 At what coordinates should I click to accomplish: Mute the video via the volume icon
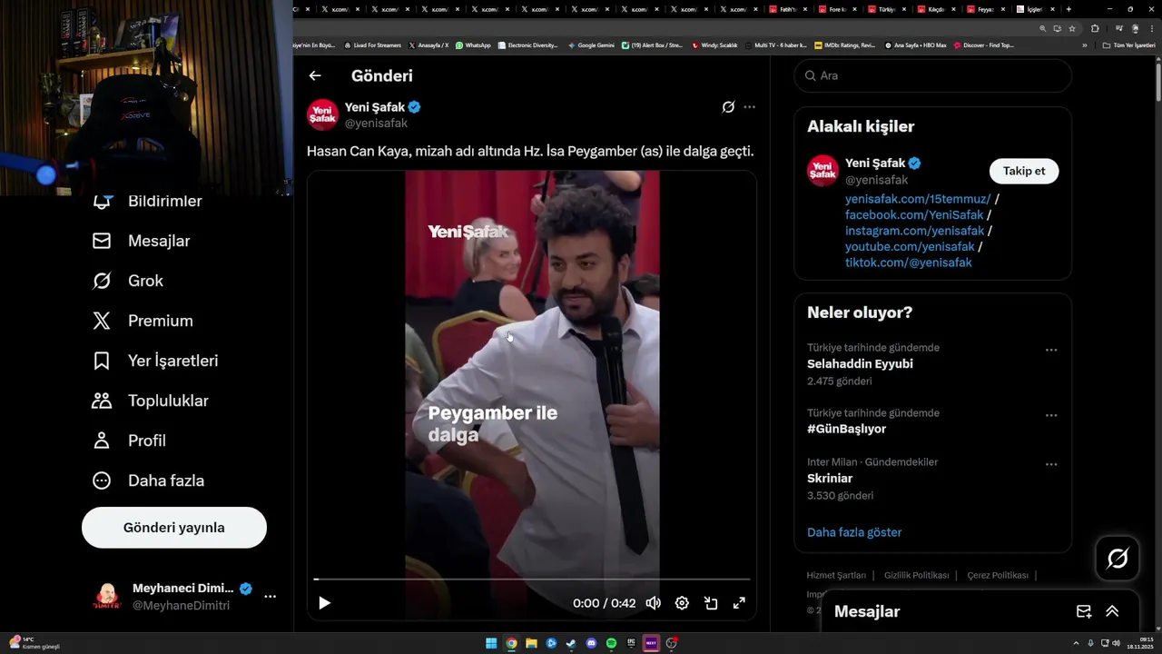653,603
